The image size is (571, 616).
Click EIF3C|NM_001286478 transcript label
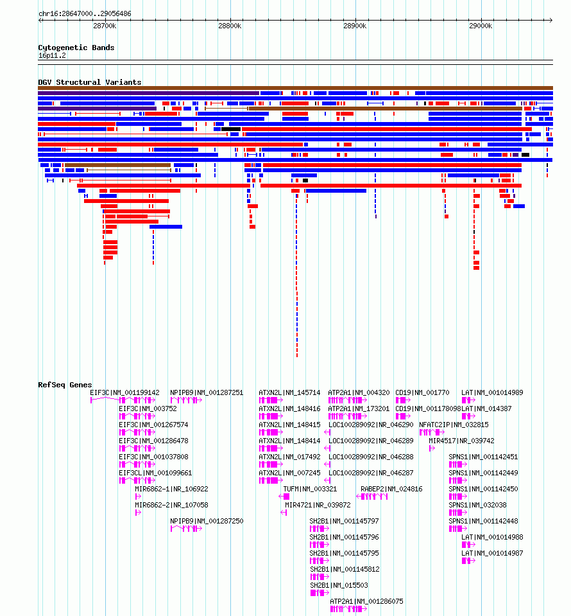(x=153, y=441)
